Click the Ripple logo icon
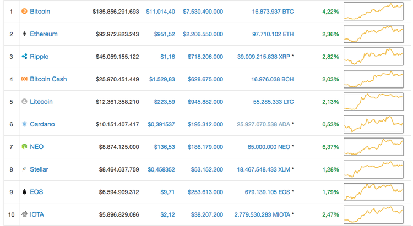Image resolution: width=413 pixels, height=226 pixels. [x=24, y=57]
